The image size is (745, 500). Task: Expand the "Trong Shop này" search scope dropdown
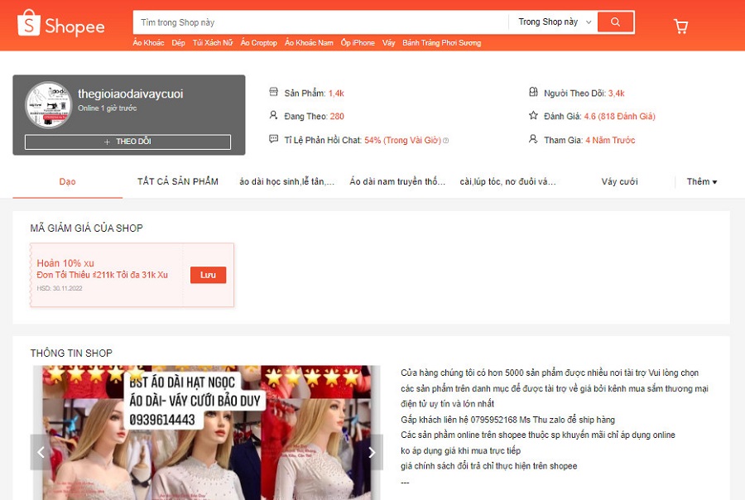[554, 22]
